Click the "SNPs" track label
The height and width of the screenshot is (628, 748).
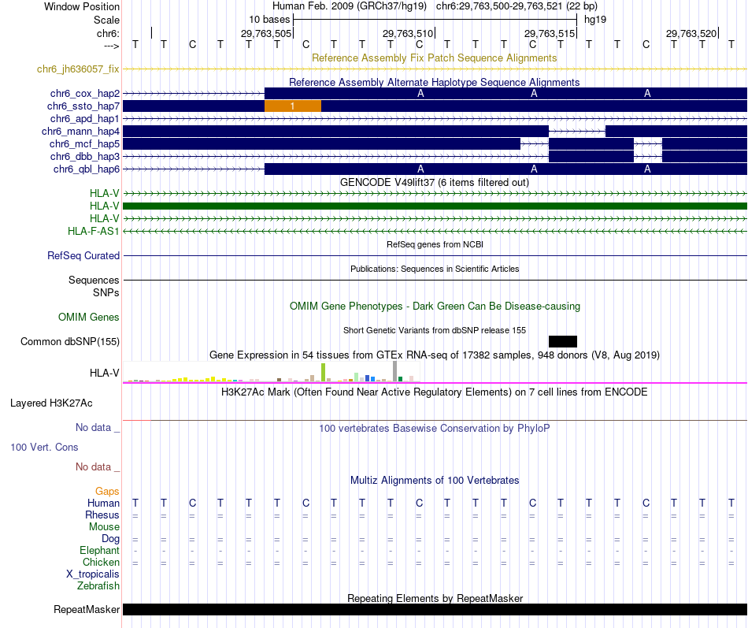click(x=106, y=292)
